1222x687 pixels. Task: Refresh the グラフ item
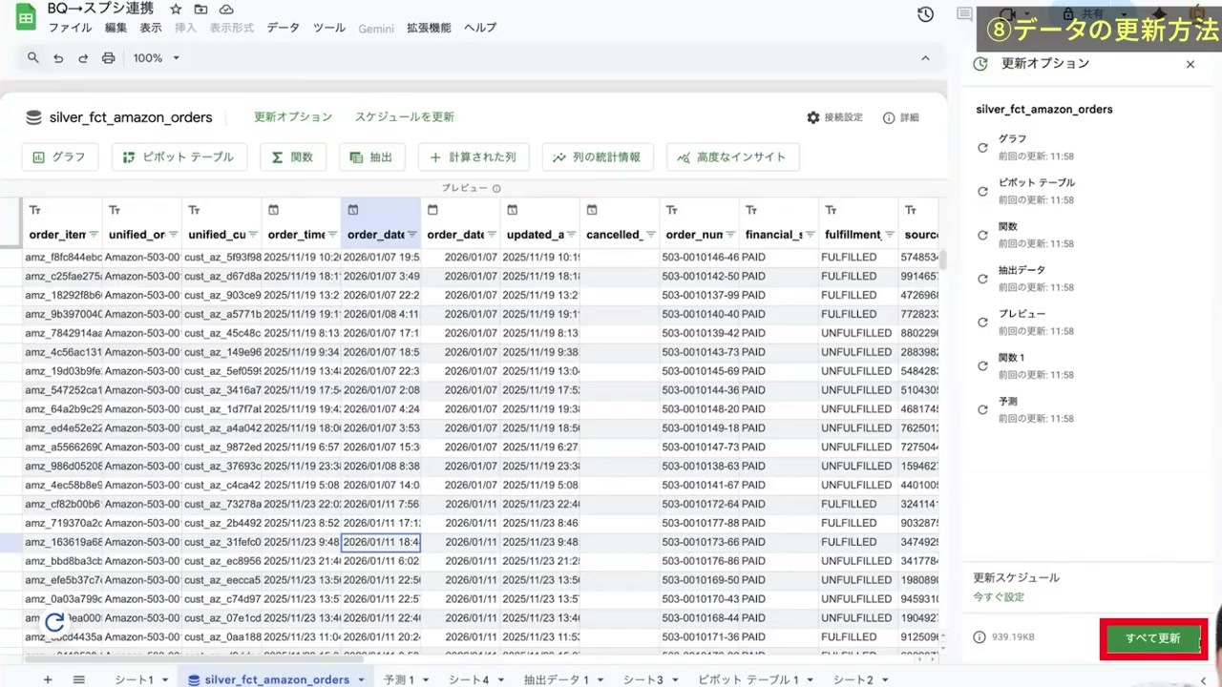(982, 148)
